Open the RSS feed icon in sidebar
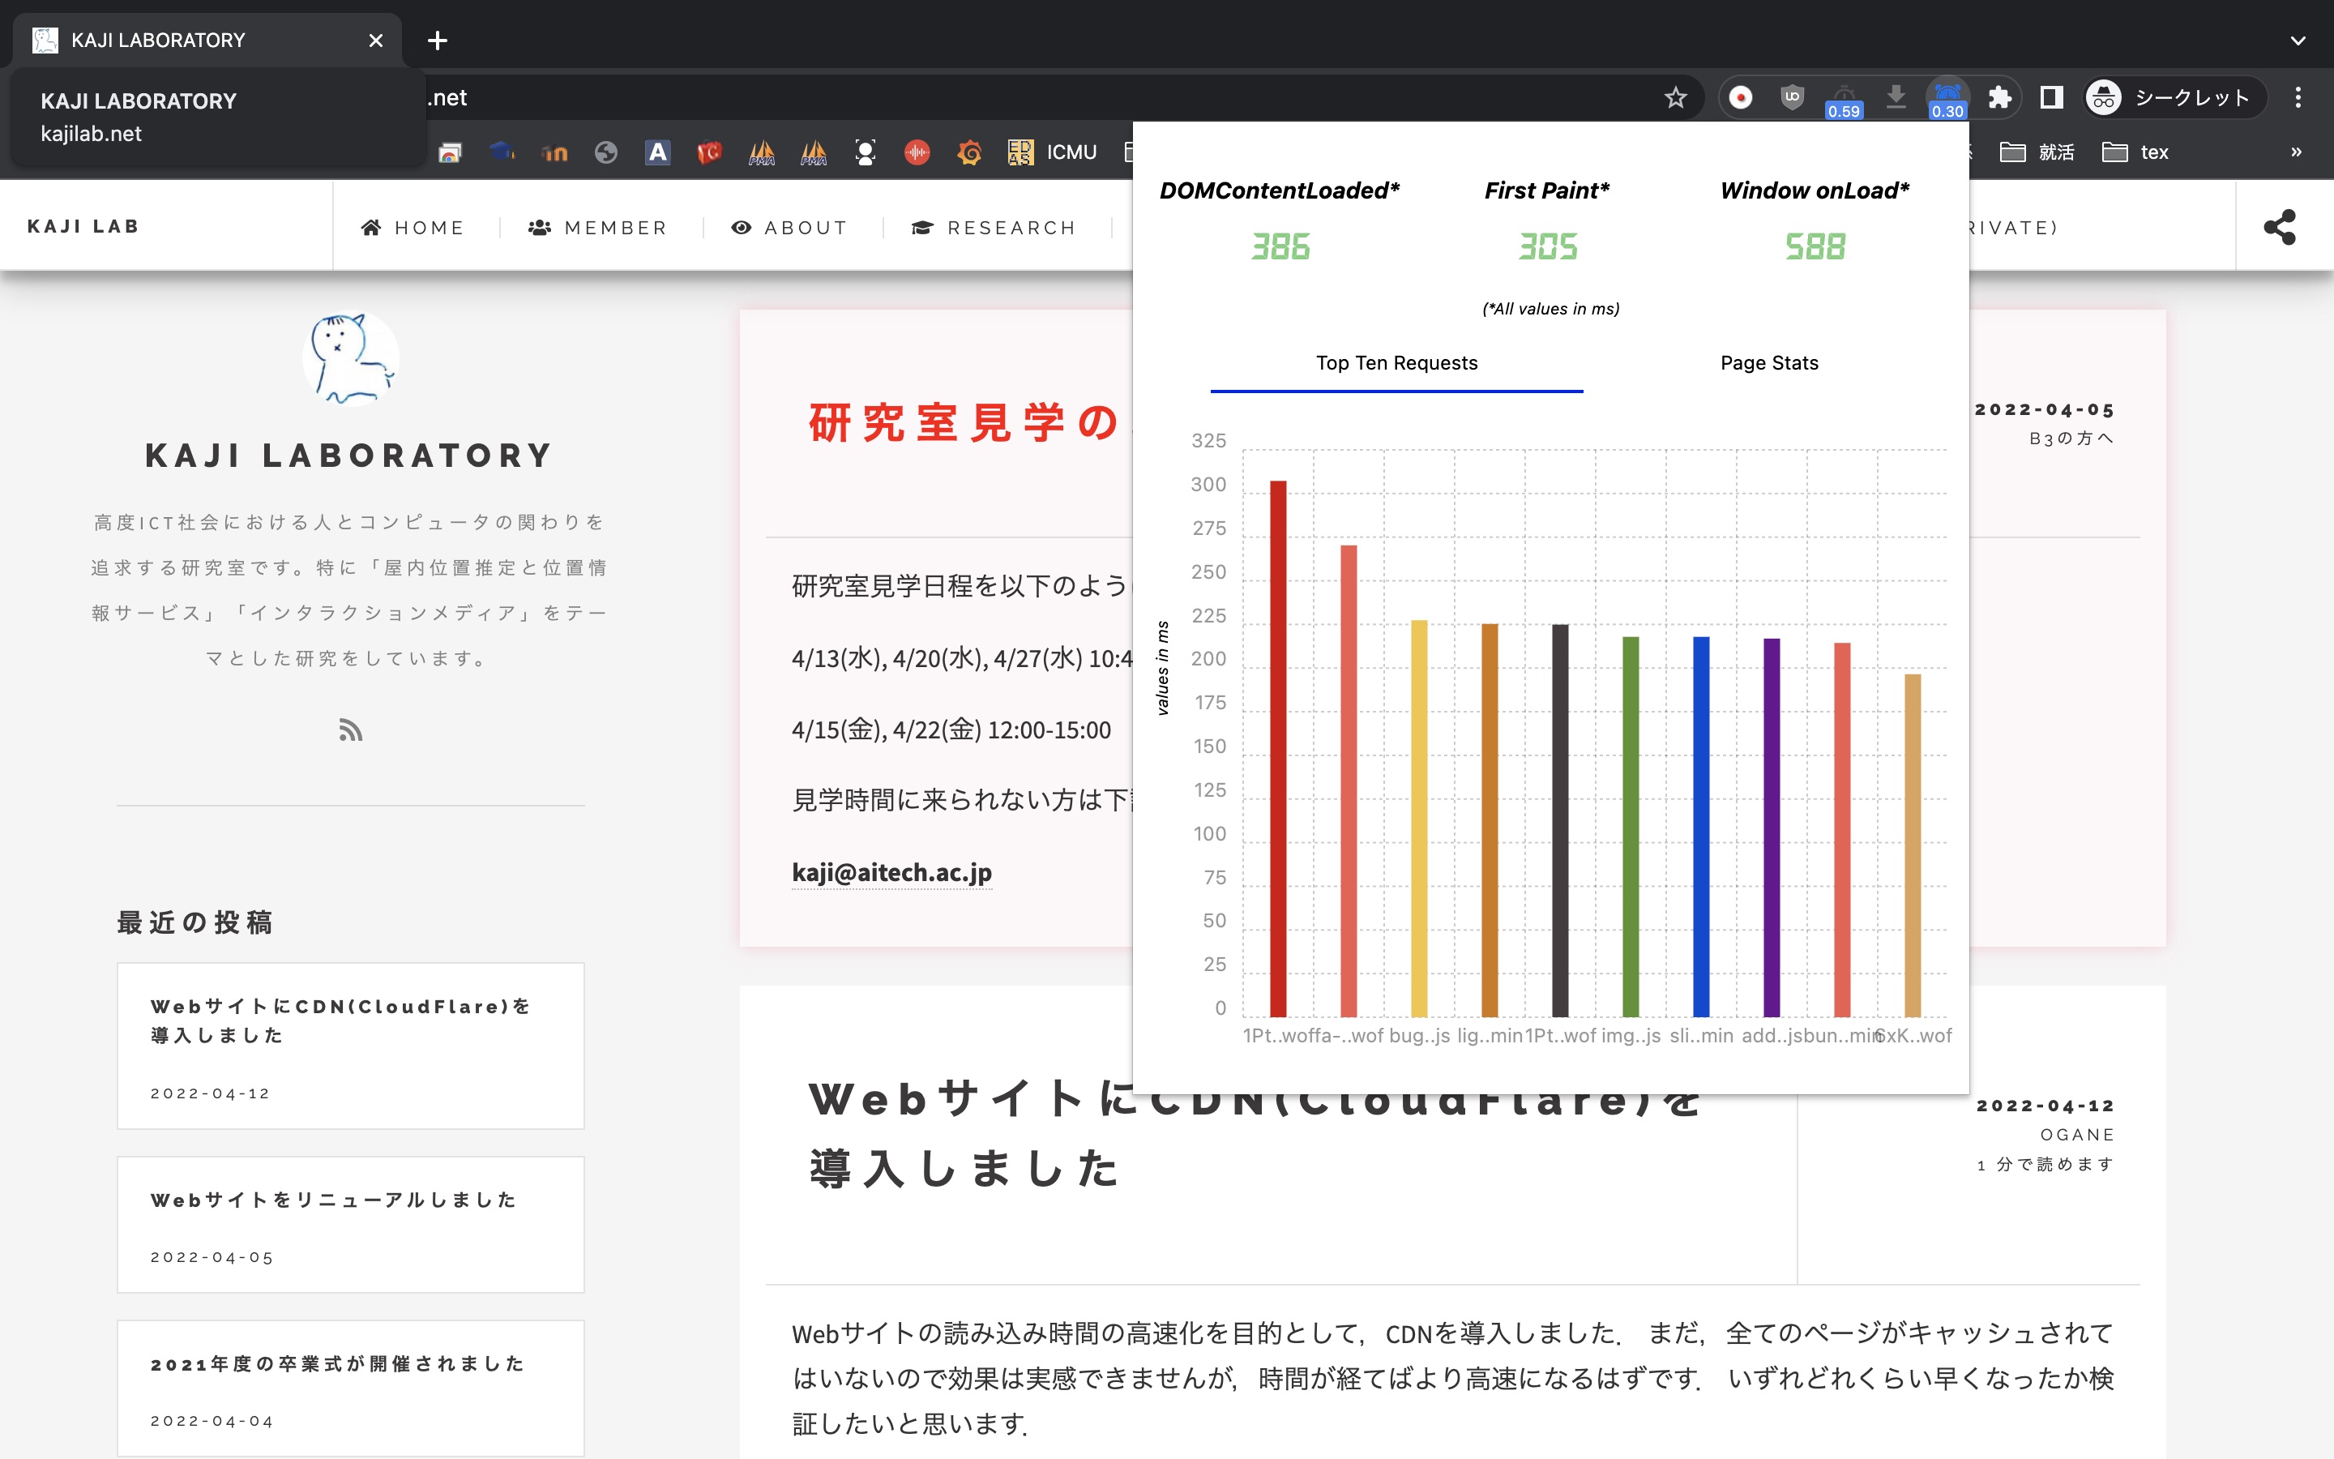 350,730
